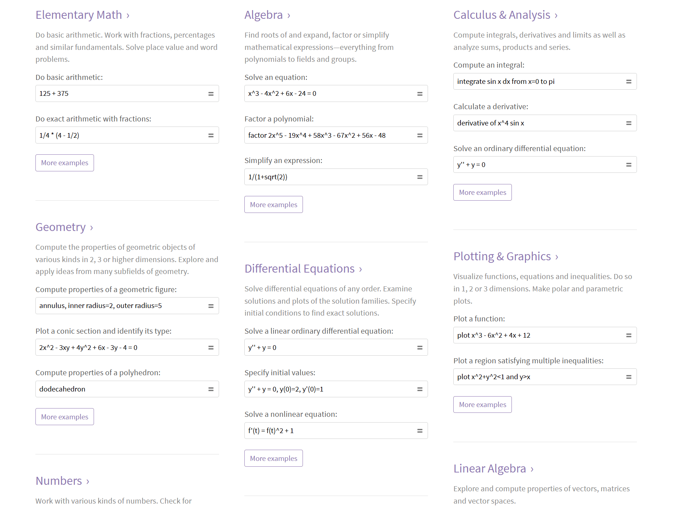
Task: Compute the inequalities region plot example
Action: pos(629,377)
